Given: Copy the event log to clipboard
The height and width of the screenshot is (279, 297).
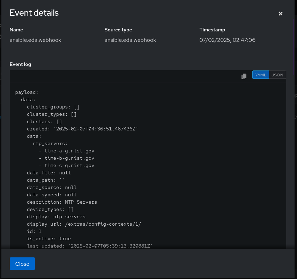Looking at the screenshot, I should [244, 76].
